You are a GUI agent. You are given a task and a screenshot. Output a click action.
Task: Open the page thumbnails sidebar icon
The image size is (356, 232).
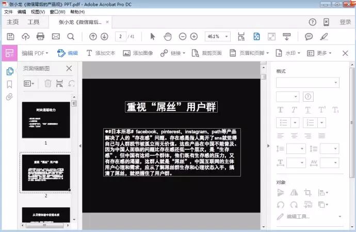pos(9,71)
